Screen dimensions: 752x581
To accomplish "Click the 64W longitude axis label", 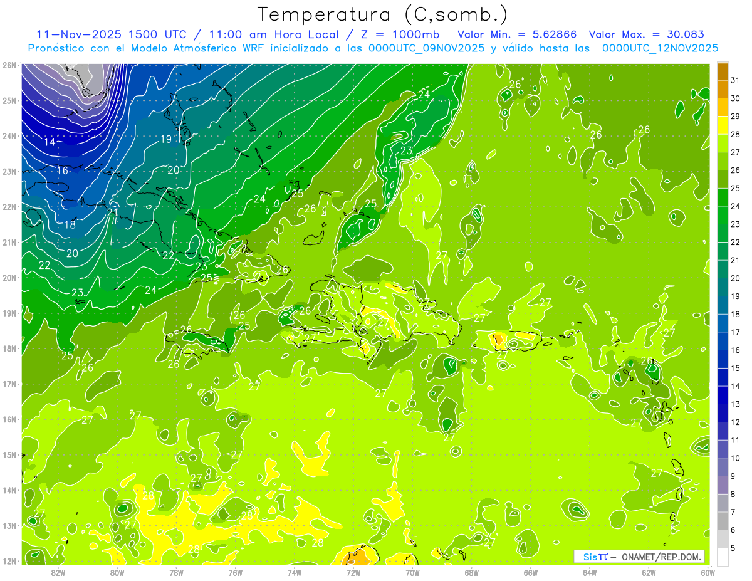I will 590,572.
